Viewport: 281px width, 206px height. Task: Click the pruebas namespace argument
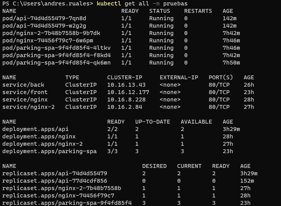(x=175, y=3)
